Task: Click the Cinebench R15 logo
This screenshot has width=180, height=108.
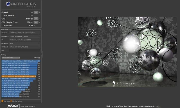Action: coord(21,4)
